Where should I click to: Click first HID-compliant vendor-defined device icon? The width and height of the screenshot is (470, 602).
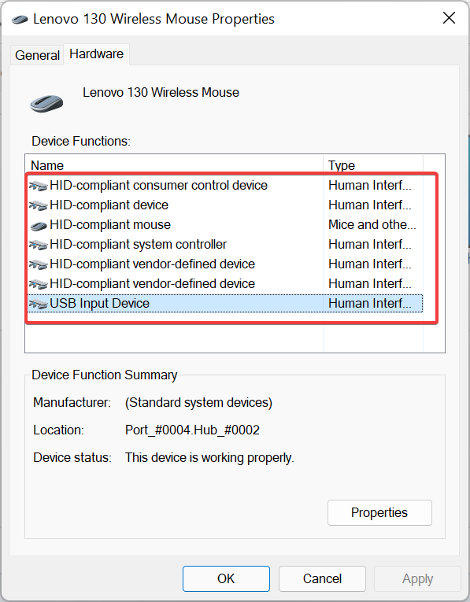38,264
